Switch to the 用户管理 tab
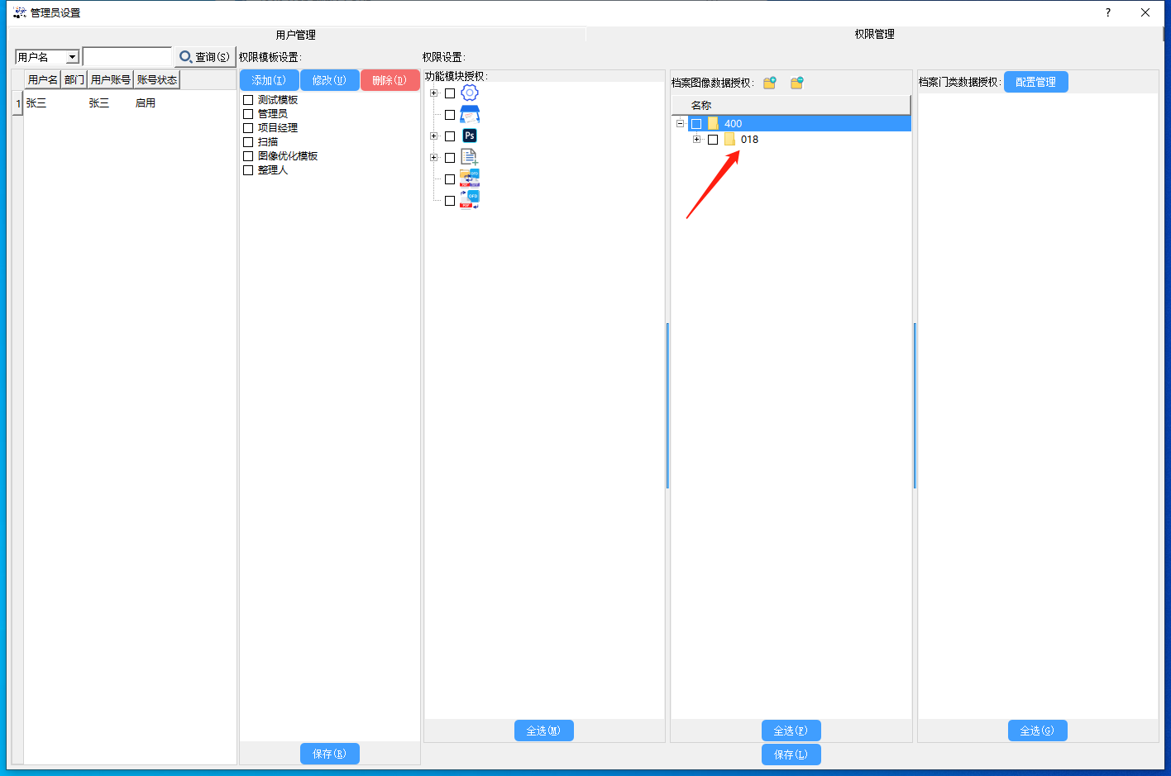Screen dimensions: 1171x776 point(295,35)
